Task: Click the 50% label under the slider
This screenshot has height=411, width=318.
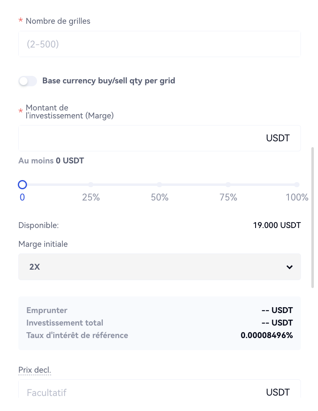Action: (x=159, y=198)
